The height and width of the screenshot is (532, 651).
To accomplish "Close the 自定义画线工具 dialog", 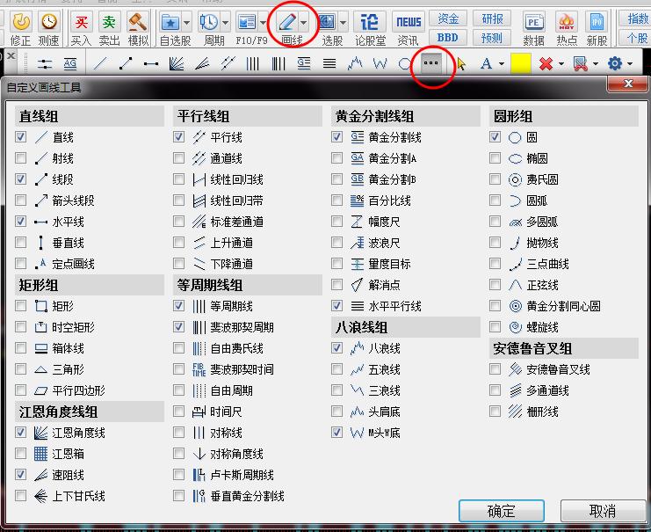I will click(x=628, y=84).
